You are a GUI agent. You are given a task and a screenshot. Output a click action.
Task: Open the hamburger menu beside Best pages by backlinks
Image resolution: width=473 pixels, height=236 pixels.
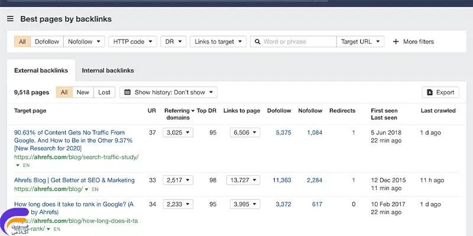[x=10, y=19]
